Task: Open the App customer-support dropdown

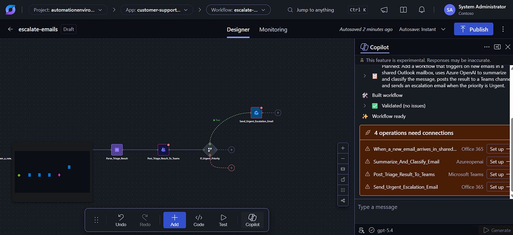Action: coord(157,10)
